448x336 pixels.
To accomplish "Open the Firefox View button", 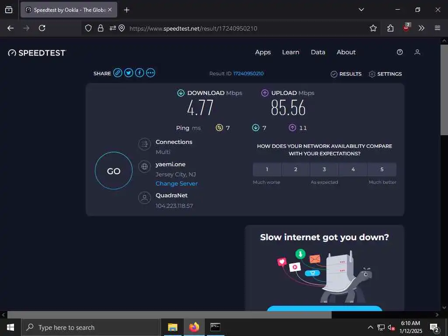I will (x=9, y=10).
